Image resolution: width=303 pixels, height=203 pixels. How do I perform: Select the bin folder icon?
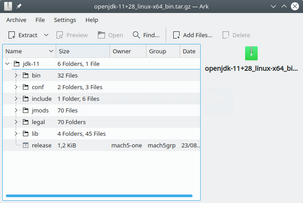26,75
